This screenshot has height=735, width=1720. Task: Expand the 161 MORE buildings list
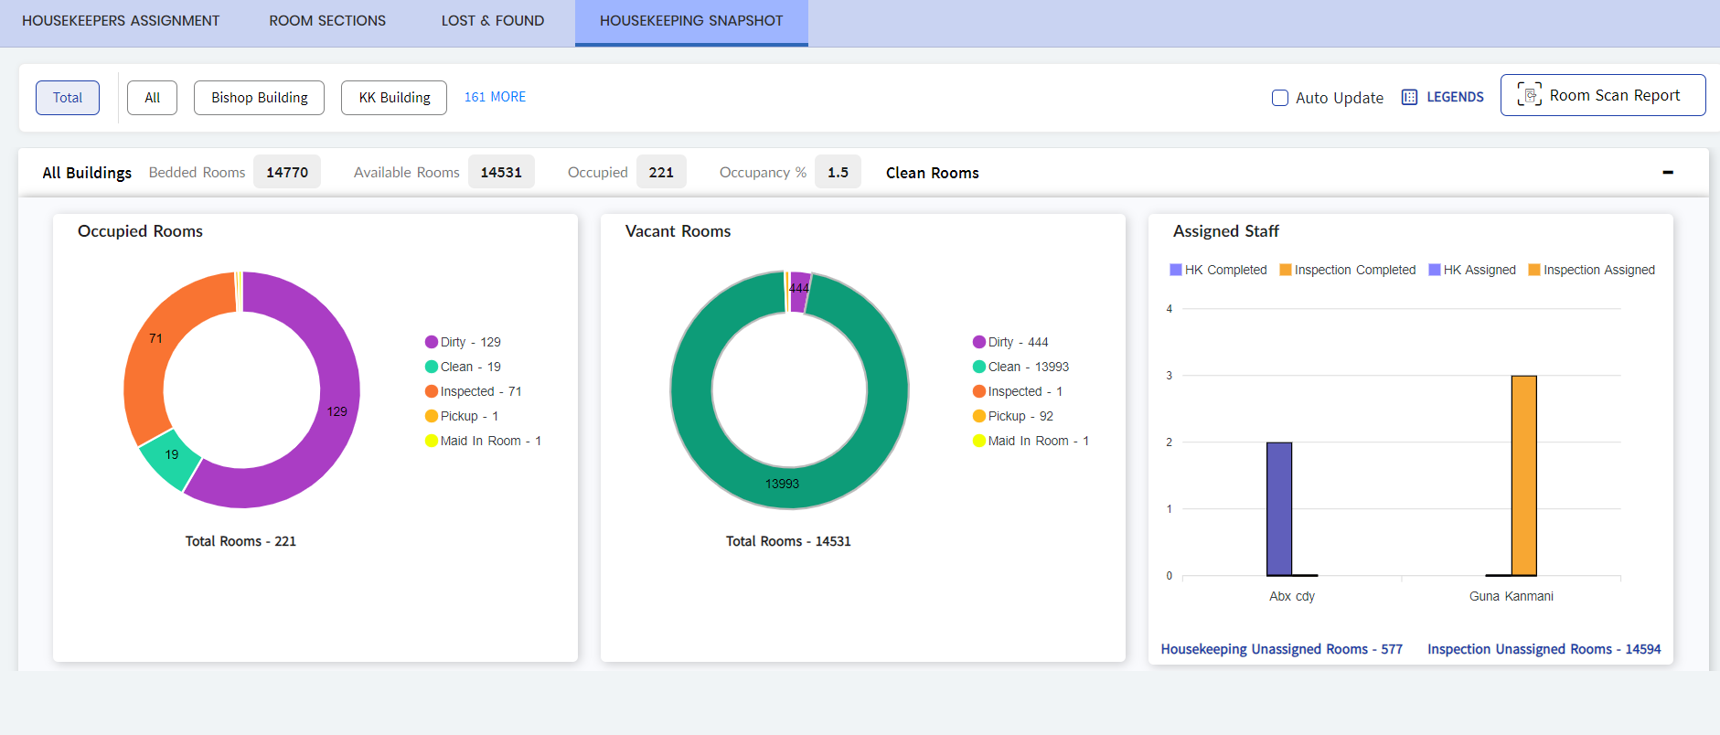point(495,97)
